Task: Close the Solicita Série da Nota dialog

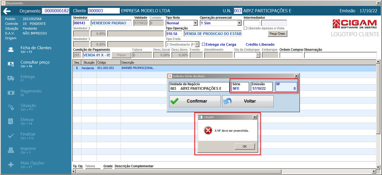Action: pos(296,76)
